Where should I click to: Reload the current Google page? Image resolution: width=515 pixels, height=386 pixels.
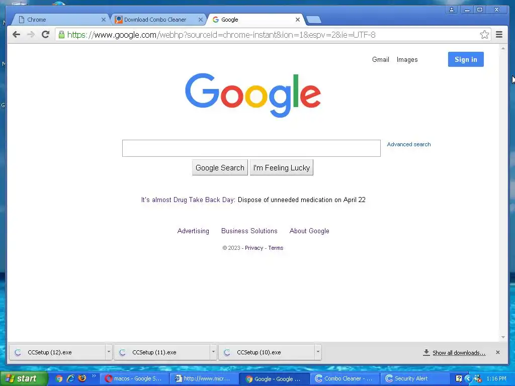(46, 35)
